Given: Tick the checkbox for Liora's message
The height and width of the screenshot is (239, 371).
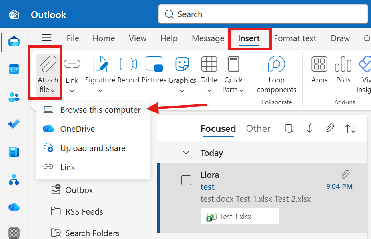Looking at the screenshot, I should pyautogui.click(x=186, y=180).
